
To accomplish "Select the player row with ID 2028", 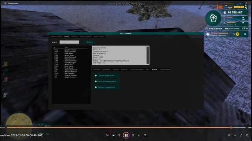I will pos(70,57).
